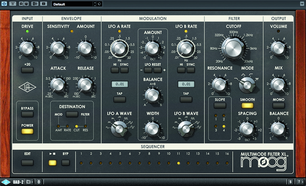The width and height of the screenshot is (306, 186).
Task: Click the output VOLUME knob
Action: coord(279,48)
